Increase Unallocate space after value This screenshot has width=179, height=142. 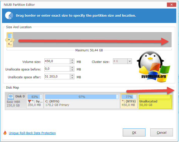(x=72, y=75)
